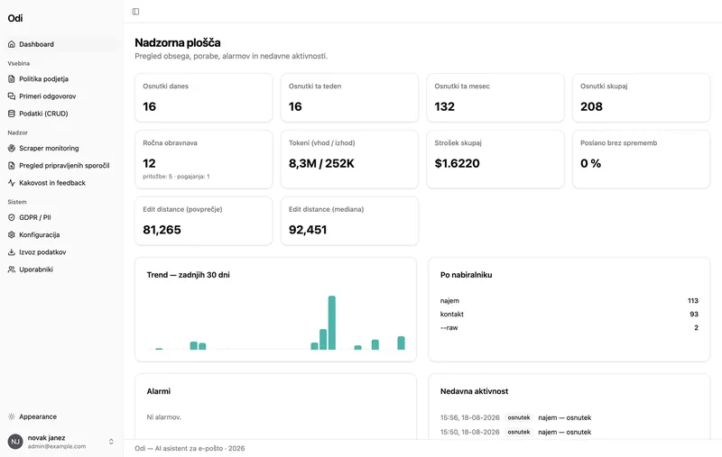Click the osnutek badge on 15:50 entry
The image size is (722, 457).
click(518, 432)
